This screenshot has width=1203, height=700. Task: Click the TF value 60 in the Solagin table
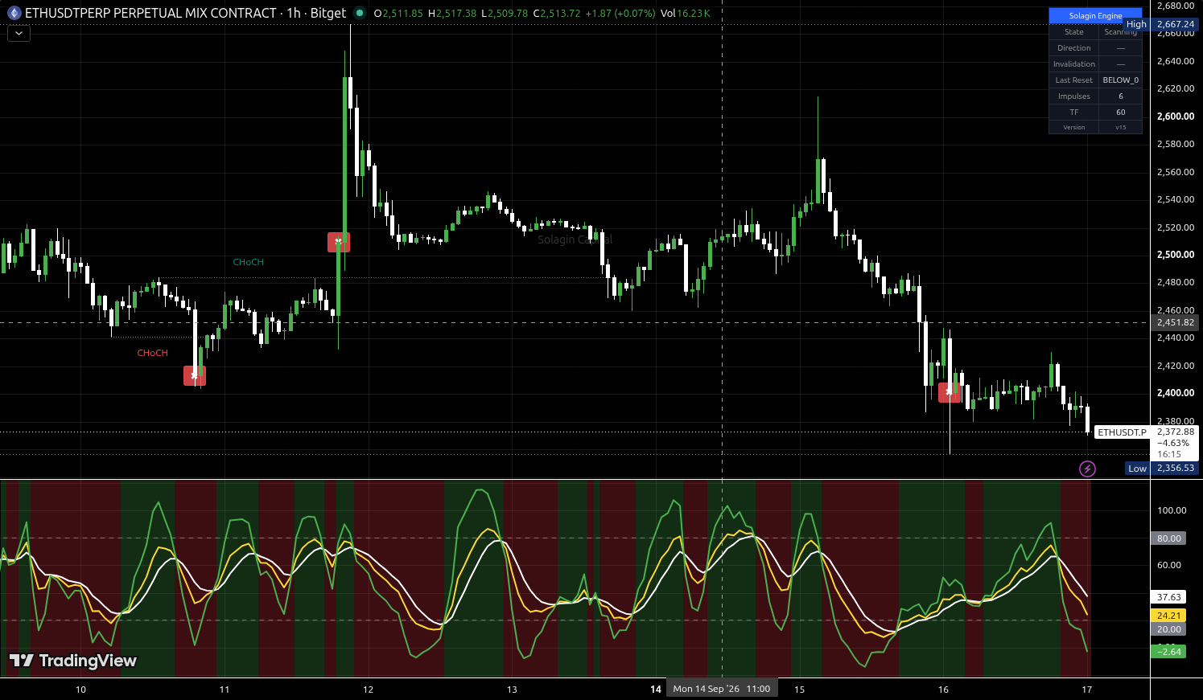coord(1121,113)
